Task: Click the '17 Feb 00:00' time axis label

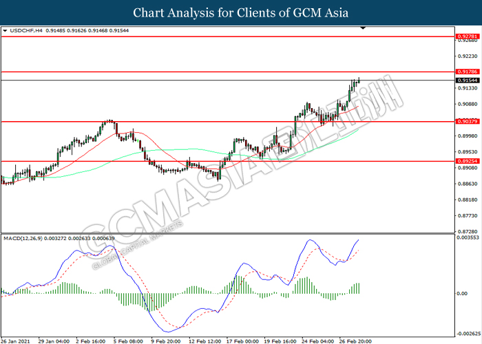Action: (x=242, y=341)
